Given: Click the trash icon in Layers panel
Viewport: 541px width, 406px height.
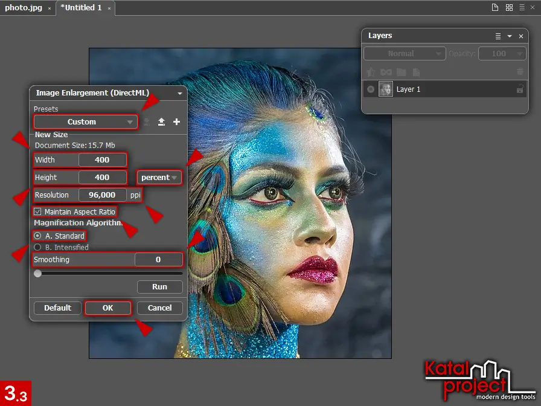Looking at the screenshot, I should coord(519,72).
